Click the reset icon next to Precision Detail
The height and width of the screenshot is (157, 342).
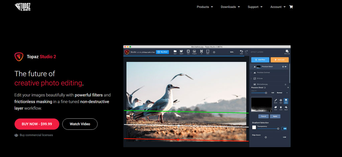pos(265,88)
